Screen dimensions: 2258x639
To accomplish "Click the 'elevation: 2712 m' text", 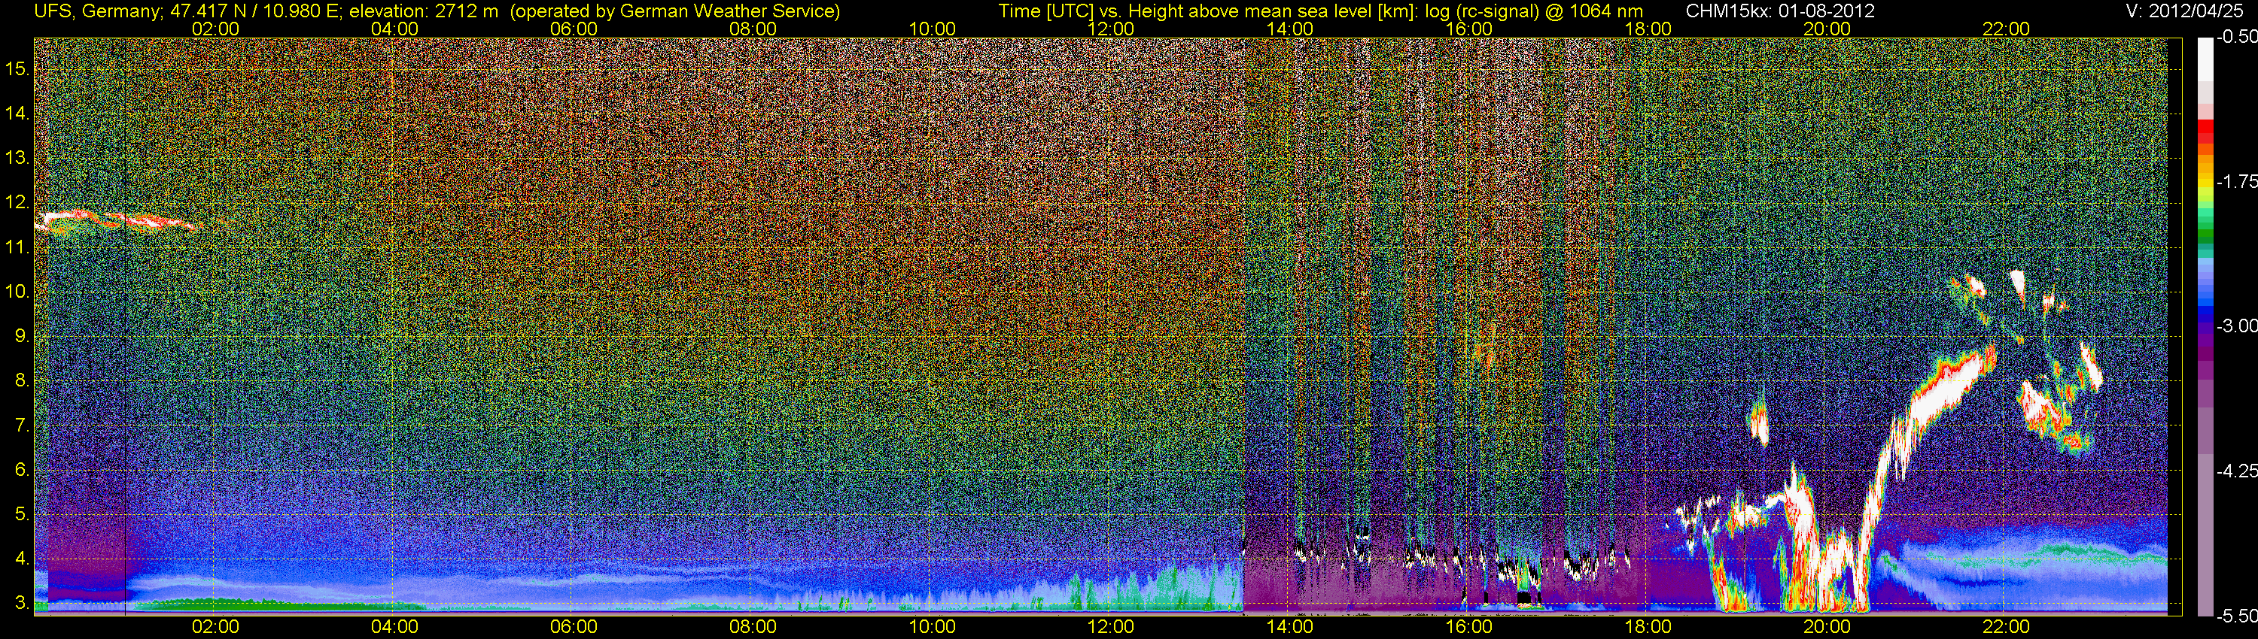I will click(x=425, y=11).
